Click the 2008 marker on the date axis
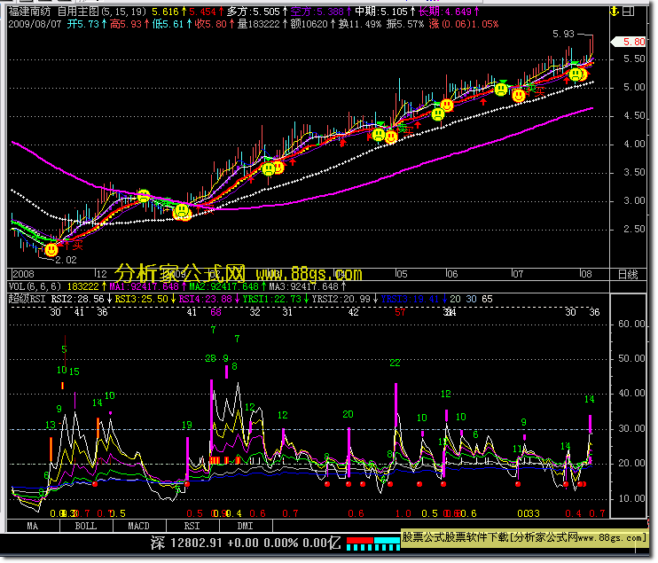 (23, 274)
